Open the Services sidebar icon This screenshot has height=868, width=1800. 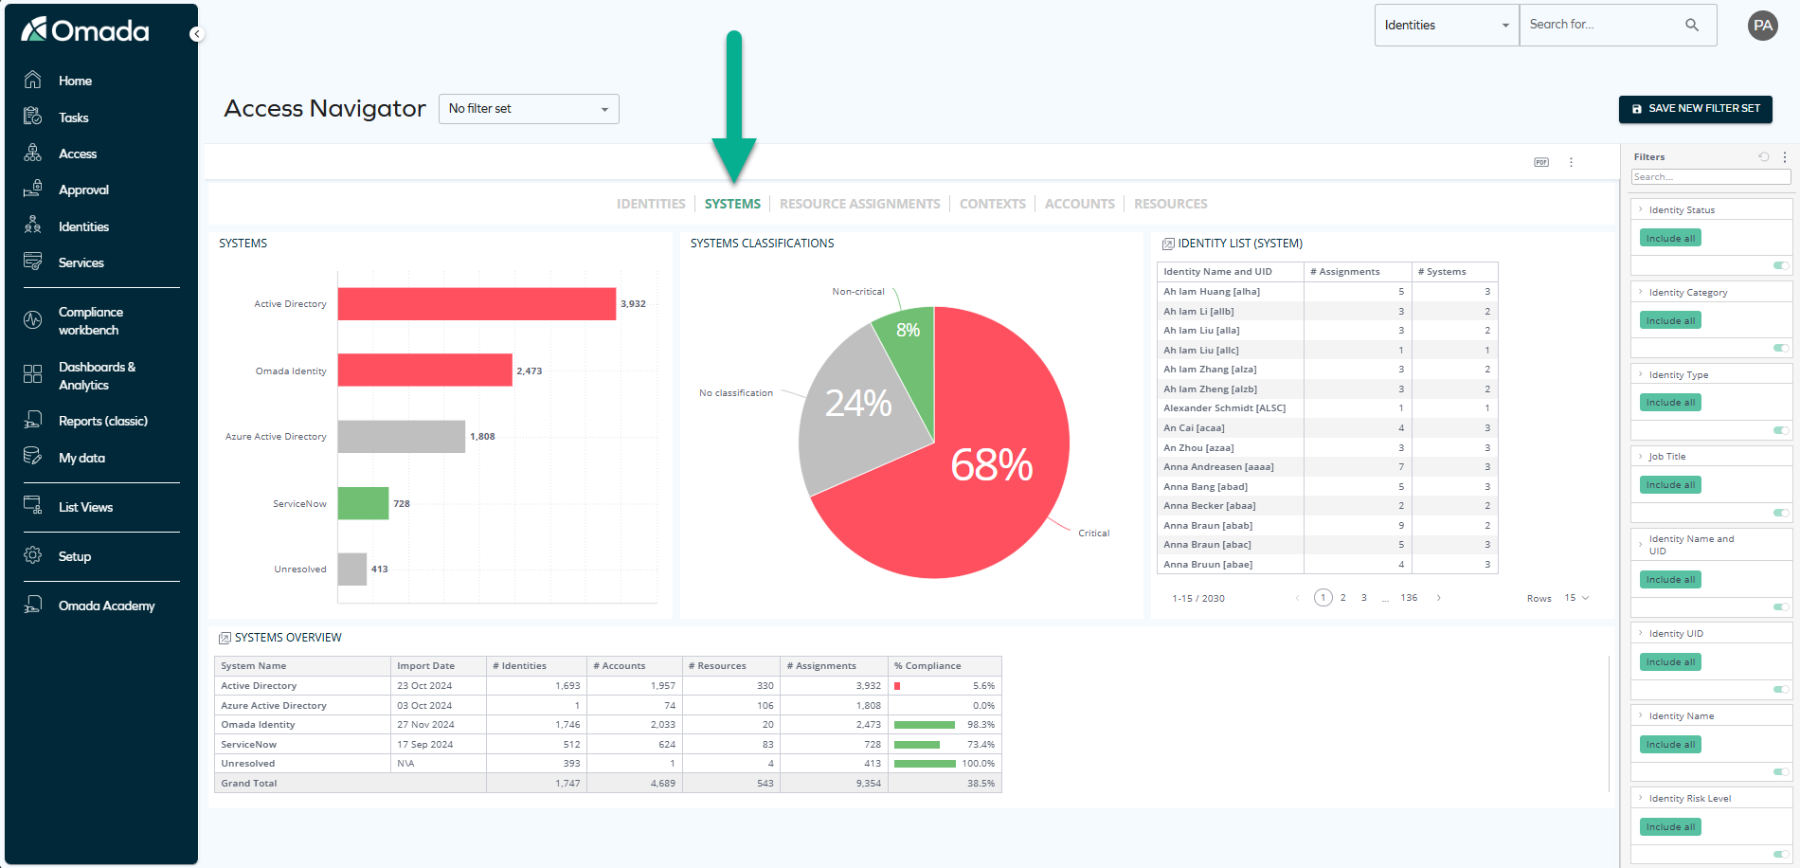[x=32, y=262]
